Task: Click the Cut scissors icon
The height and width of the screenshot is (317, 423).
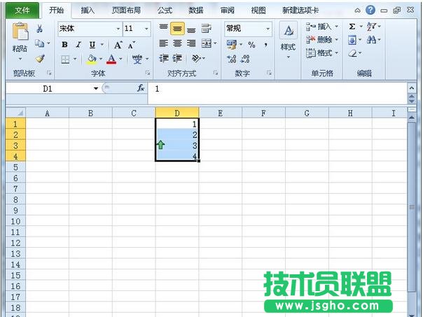Action: pyautogui.click(x=40, y=29)
